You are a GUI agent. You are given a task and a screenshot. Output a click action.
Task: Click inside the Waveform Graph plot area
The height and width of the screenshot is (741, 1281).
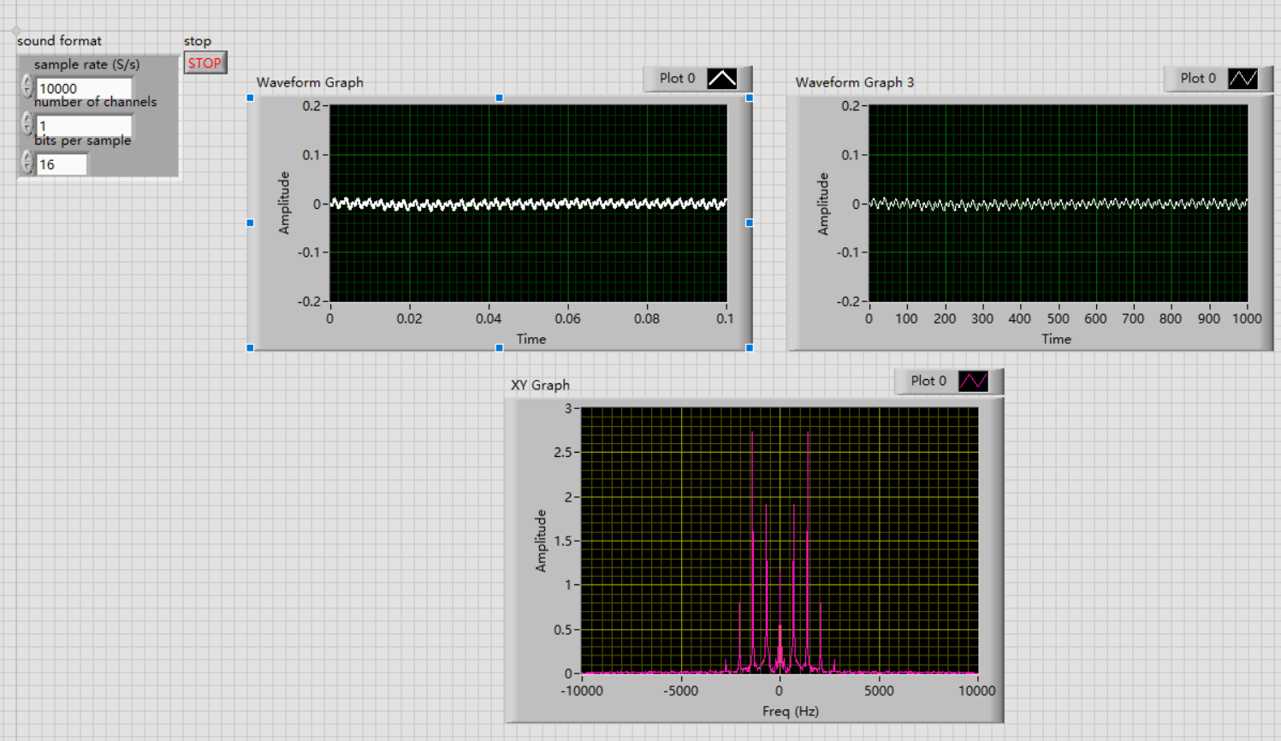click(528, 201)
